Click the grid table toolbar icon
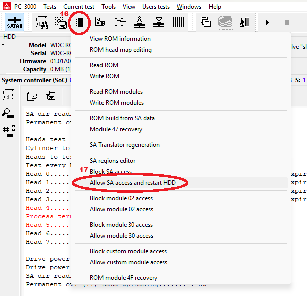307x296 pixels. [x=178, y=23]
